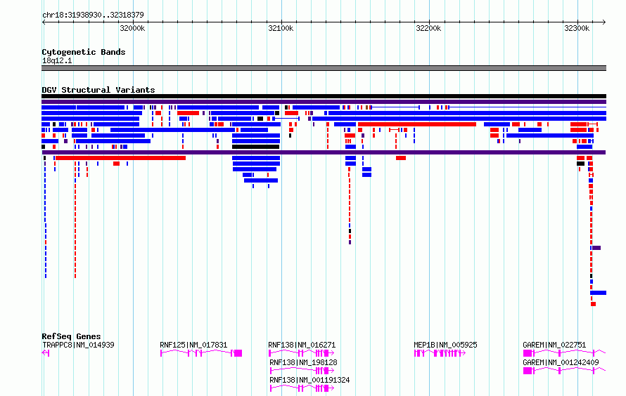Click the ruler's right end arrow
Viewport: 626px width, 396px height.
tap(604, 22)
